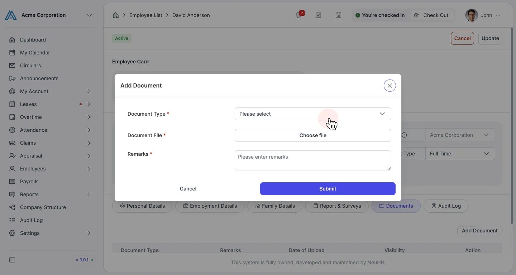Close the Add Document dialog

tap(390, 86)
